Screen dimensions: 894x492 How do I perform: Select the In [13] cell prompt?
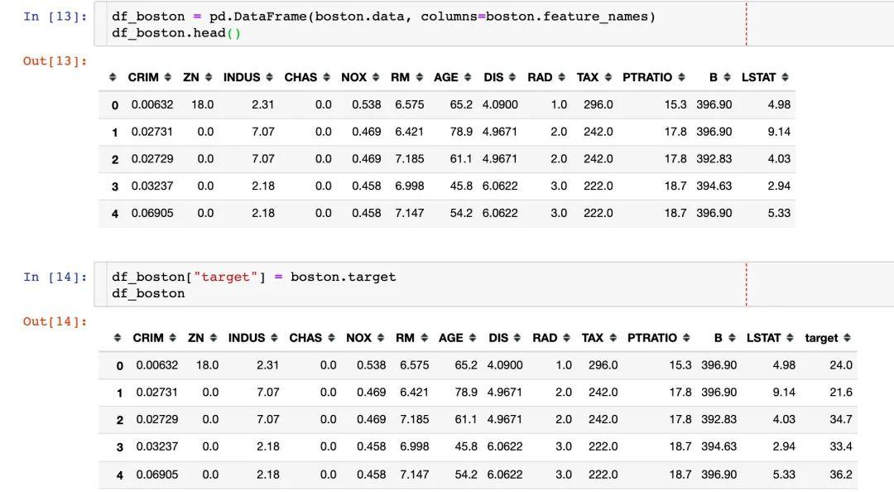point(55,17)
